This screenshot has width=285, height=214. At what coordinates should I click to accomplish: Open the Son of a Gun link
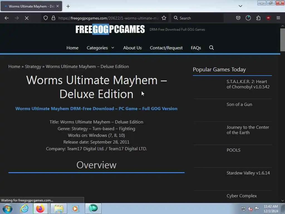(x=239, y=104)
